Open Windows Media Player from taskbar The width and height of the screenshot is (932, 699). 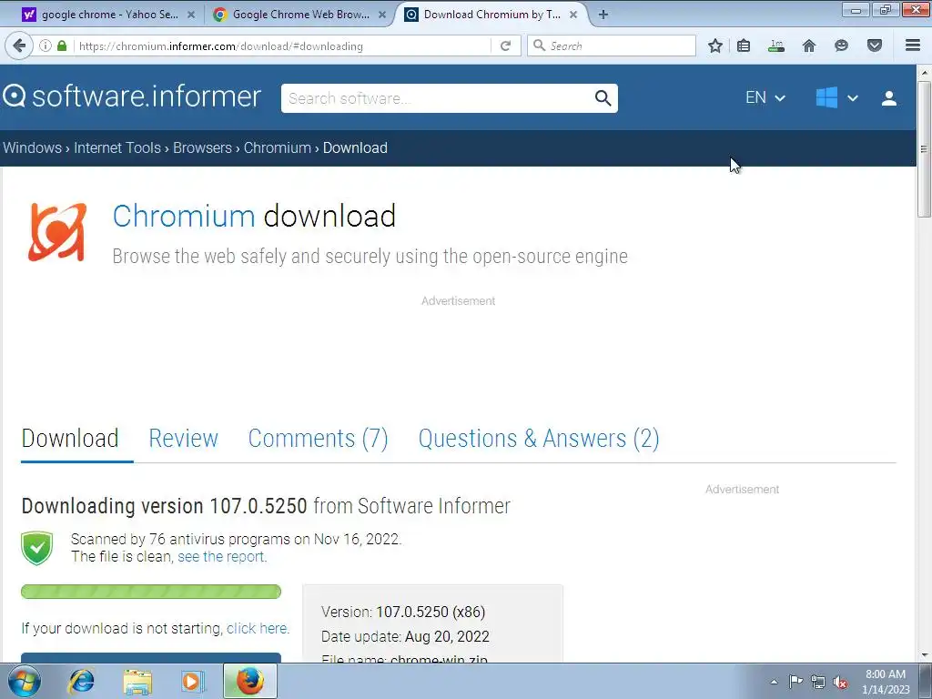pos(193,681)
